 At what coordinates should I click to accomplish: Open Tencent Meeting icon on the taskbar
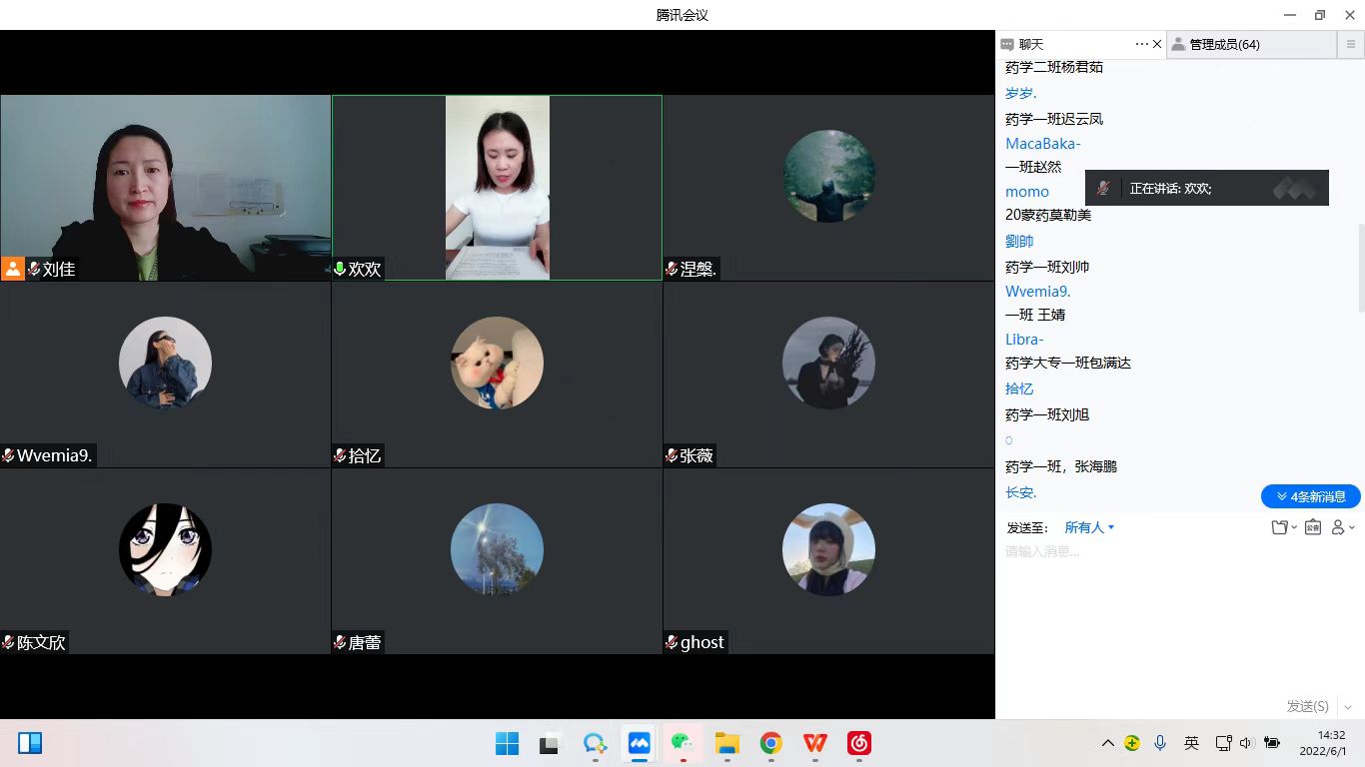point(639,743)
